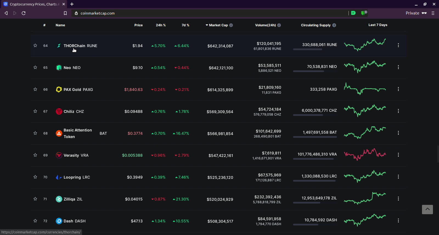Screen dimensions: 439x235
Task: Toggle the Verasity watchlist star
Action: pos(35,155)
